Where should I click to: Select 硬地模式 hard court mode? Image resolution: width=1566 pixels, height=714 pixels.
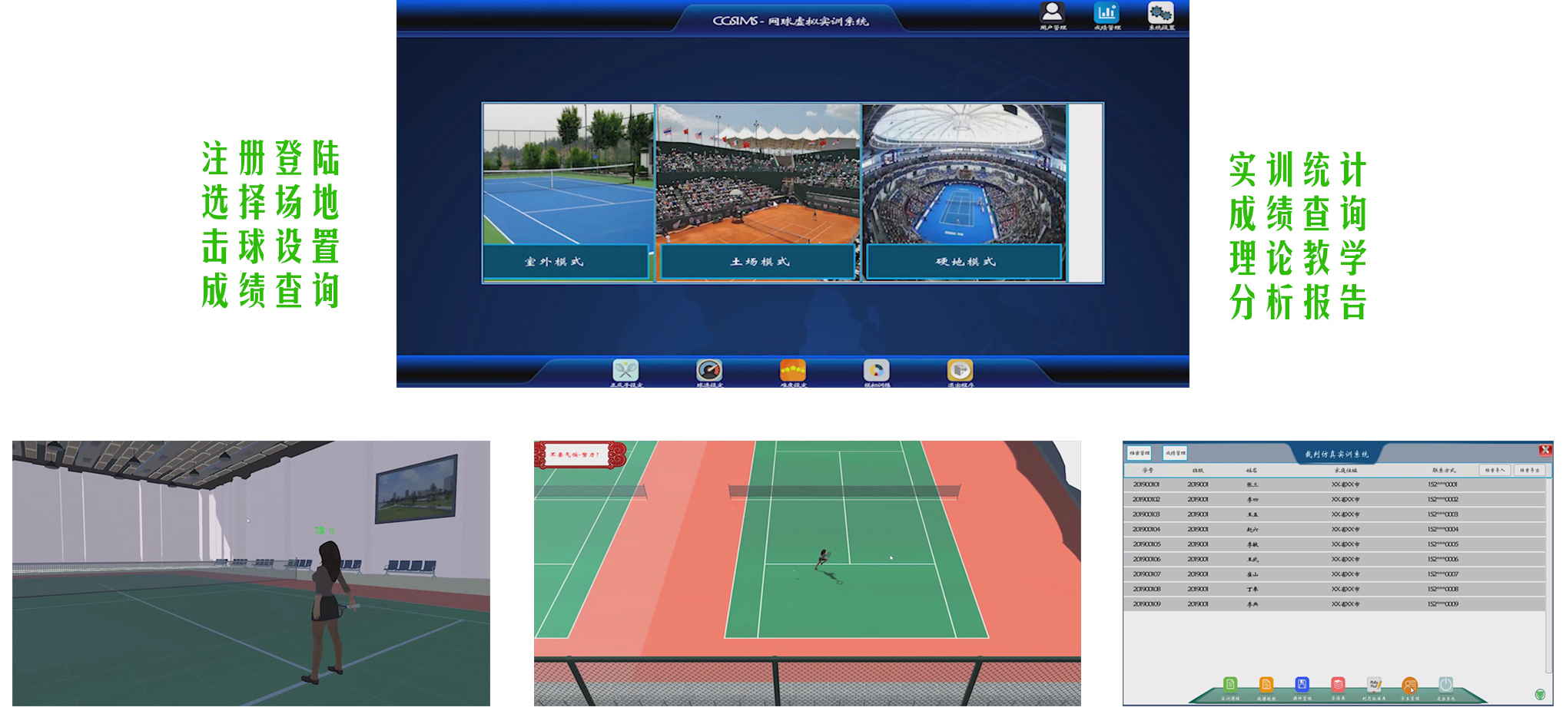[964, 262]
